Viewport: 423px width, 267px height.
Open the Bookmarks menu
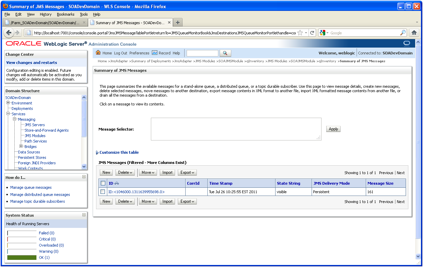pyautogui.click(x=65, y=14)
